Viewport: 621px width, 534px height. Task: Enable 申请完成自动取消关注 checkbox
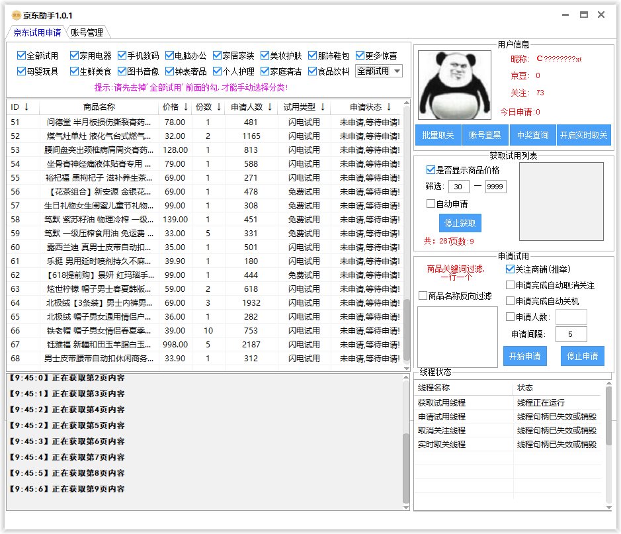coord(510,285)
